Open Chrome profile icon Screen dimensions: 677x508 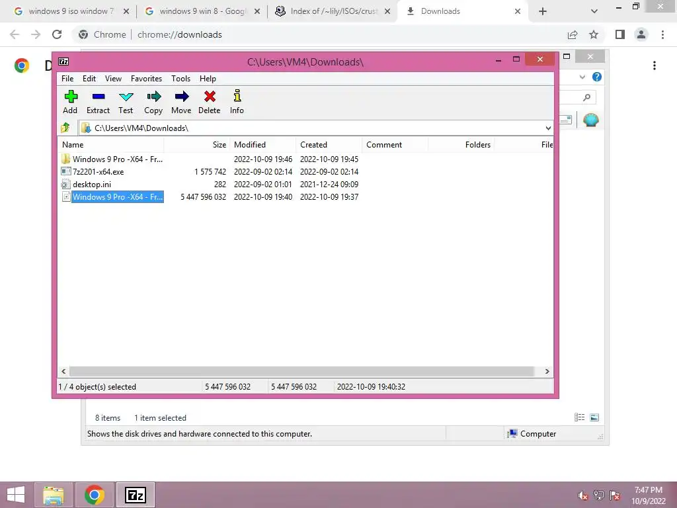tap(641, 34)
